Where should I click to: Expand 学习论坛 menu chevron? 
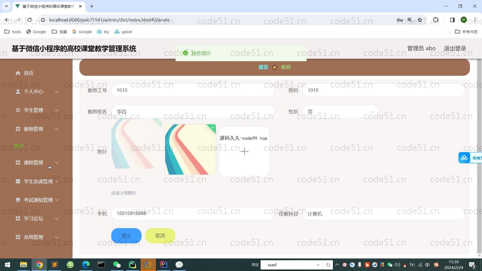[x=57, y=219]
